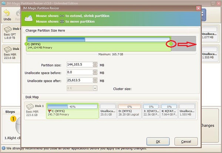Click 'Maximum: 165.7 GB' label

pos(111,54)
